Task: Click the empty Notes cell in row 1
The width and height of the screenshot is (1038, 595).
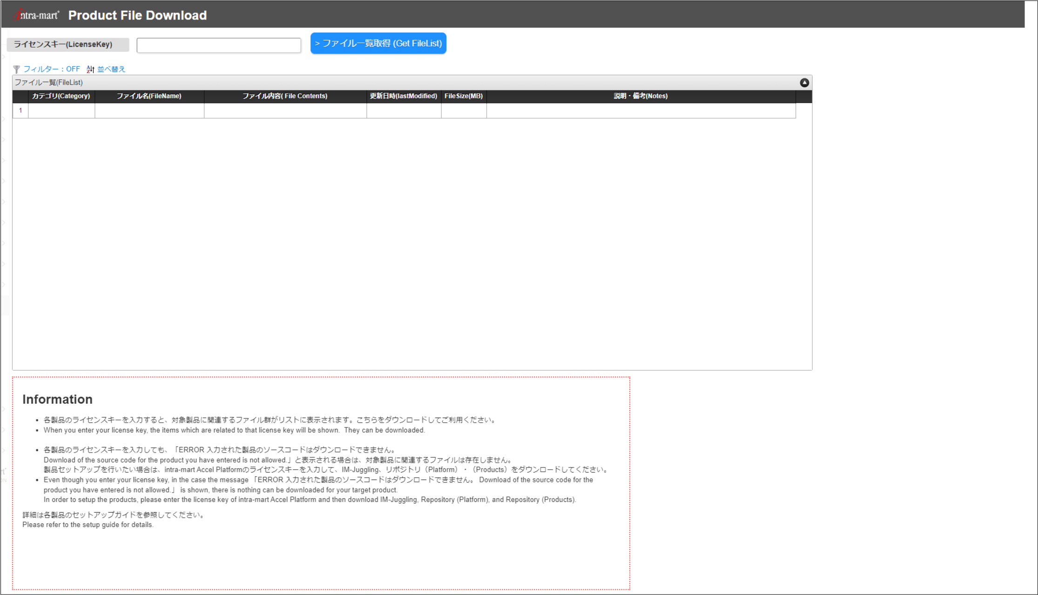Action: [641, 110]
